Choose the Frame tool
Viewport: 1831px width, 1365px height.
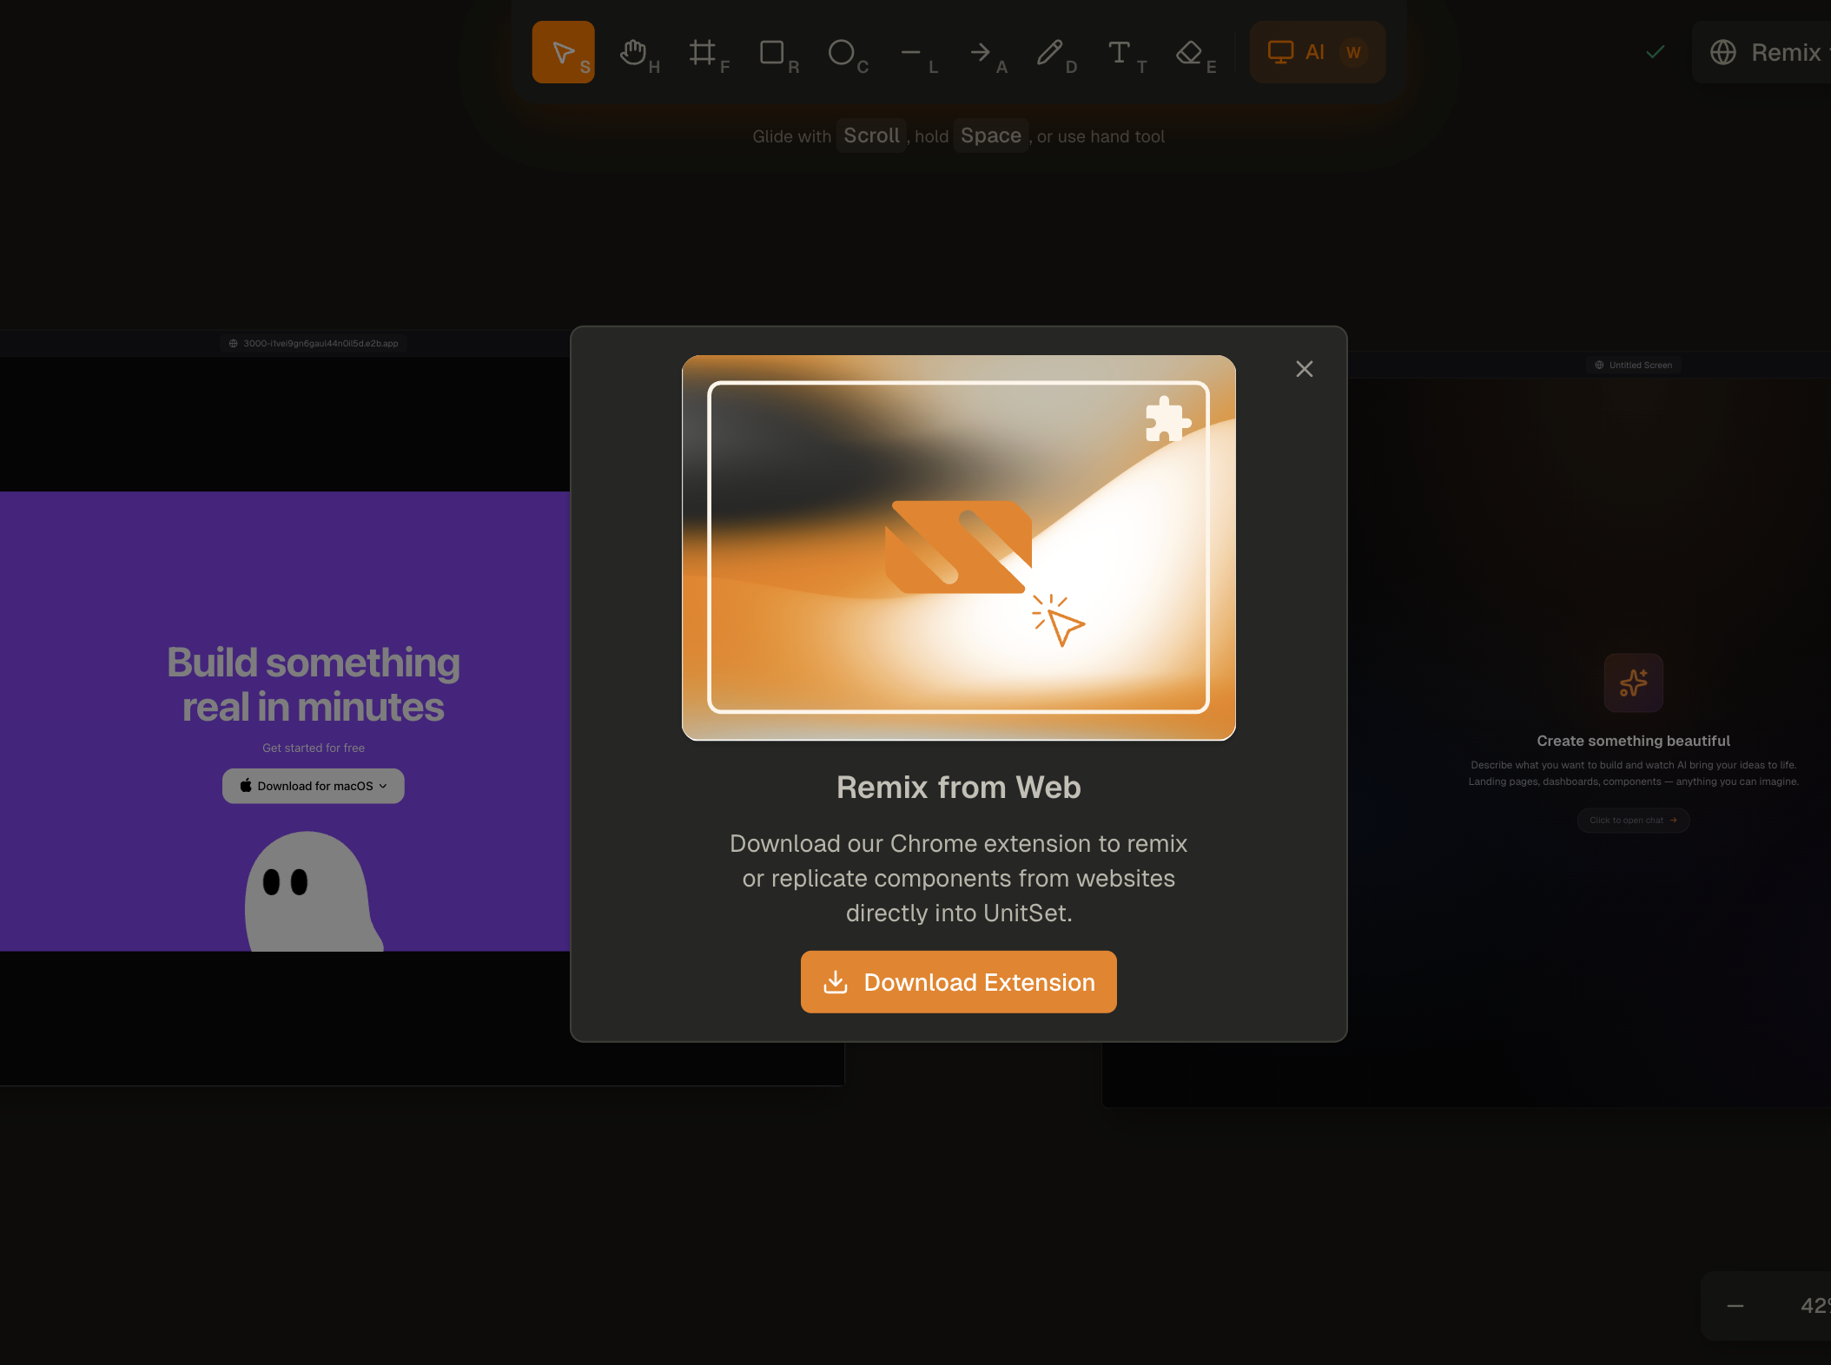(x=703, y=52)
